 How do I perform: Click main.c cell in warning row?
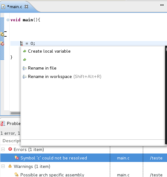[123, 175]
